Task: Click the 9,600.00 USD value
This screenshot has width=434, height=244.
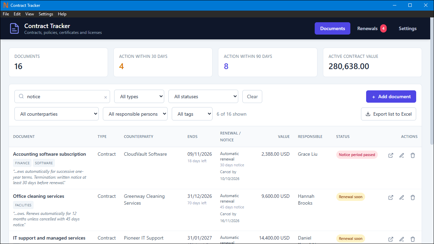Action: click(276, 196)
